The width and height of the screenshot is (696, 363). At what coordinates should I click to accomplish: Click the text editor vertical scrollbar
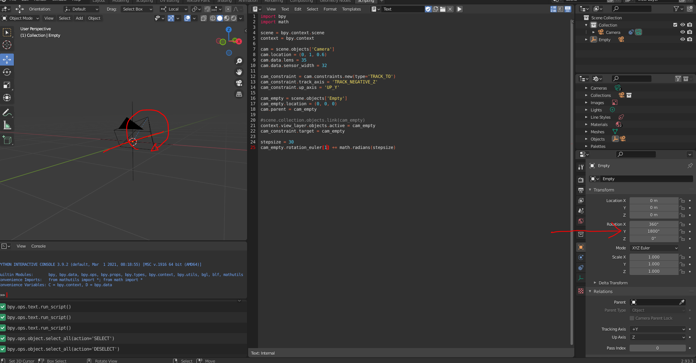click(572, 182)
